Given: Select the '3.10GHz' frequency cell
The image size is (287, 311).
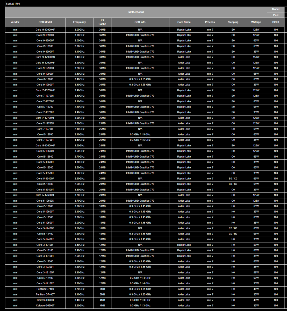Looking at the screenshot, I should click(80, 295).
